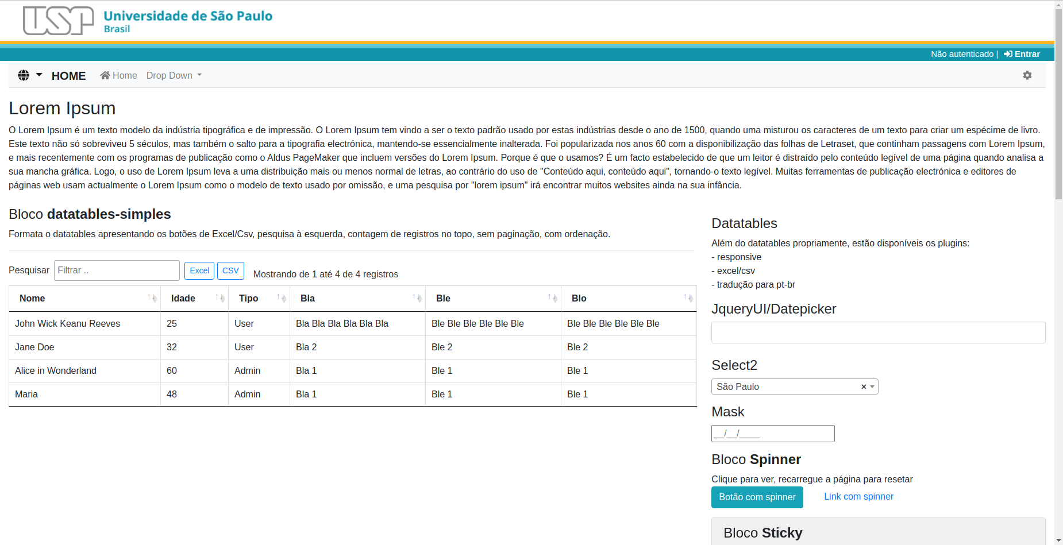Export table with Excel button

(x=199, y=270)
